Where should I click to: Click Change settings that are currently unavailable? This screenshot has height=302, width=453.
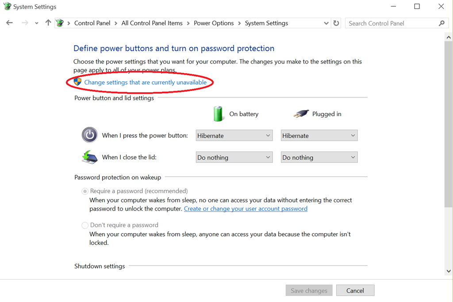click(x=145, y=82)
